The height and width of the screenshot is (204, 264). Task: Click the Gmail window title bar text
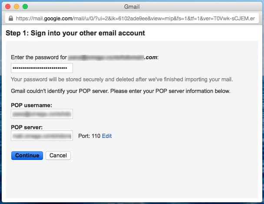point(132,7)
